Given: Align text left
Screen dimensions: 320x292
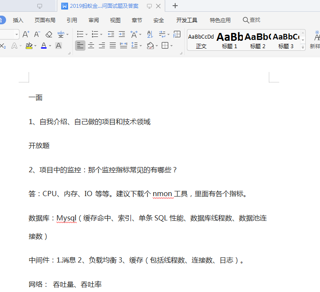Looking at the screenshot, I should click(x=80, y=46).
